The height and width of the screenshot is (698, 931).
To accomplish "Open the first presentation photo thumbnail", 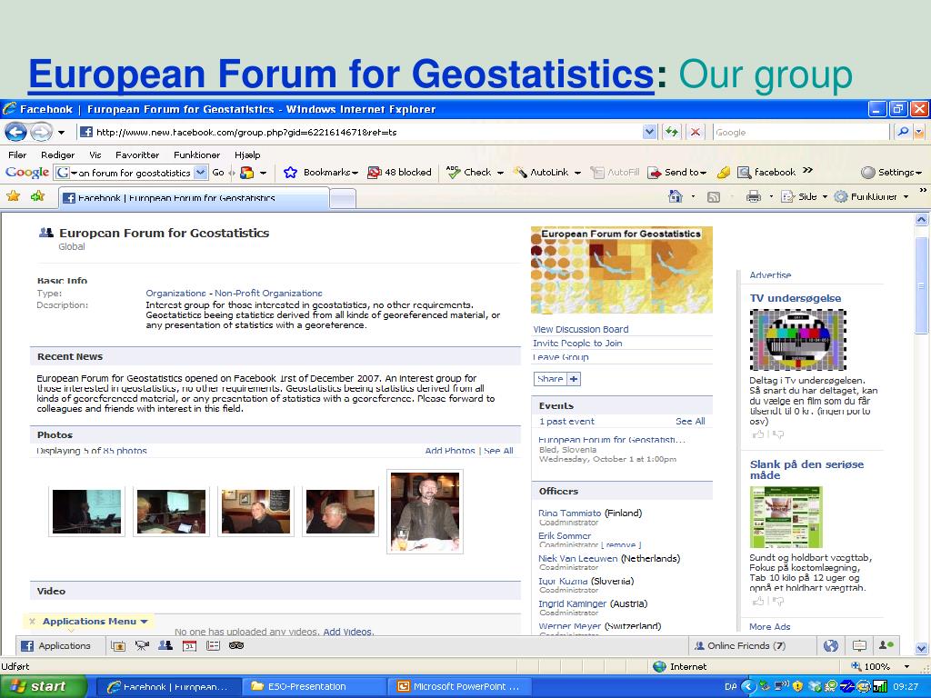I will (x=86, y=512).
